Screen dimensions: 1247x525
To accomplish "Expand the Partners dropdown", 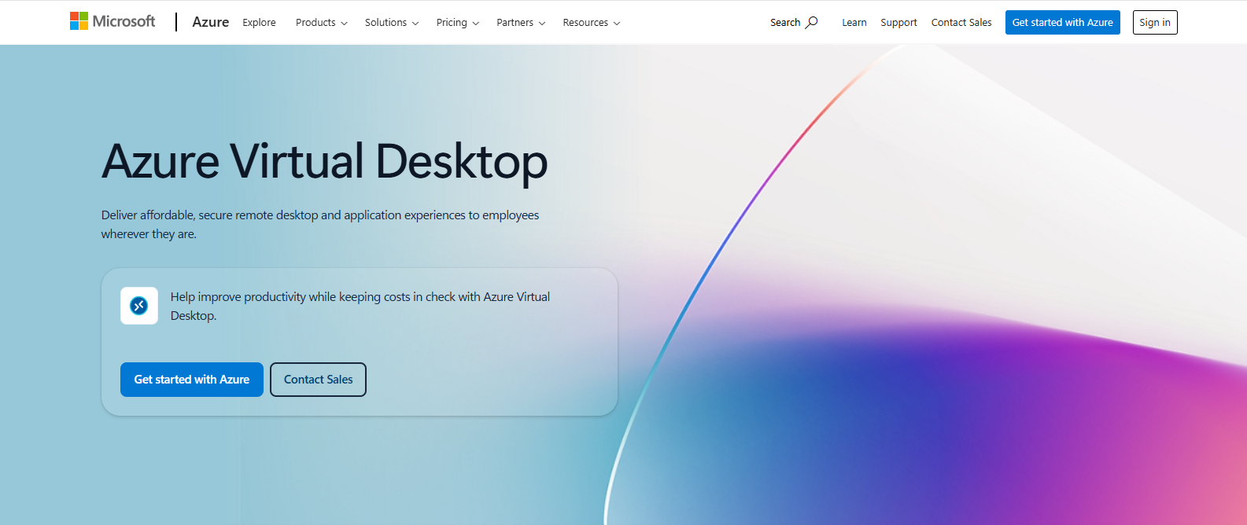I will [521, 22].
